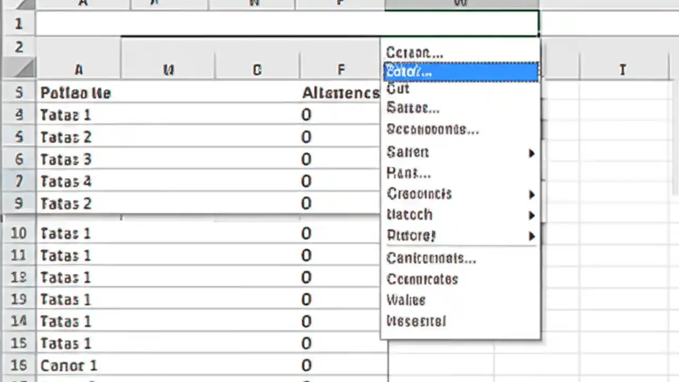The width and height of the screenshot is (679, 382).
Task: Select column A header
Action: coord(79,70)
